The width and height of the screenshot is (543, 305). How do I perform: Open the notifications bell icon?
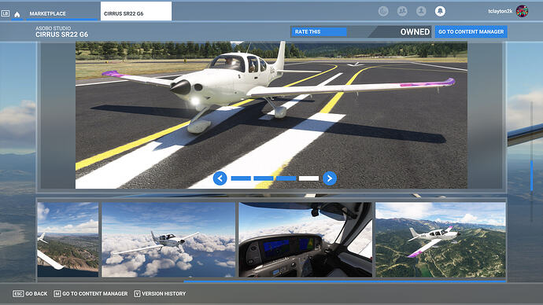pyautogui.click(x=440, y=12)
